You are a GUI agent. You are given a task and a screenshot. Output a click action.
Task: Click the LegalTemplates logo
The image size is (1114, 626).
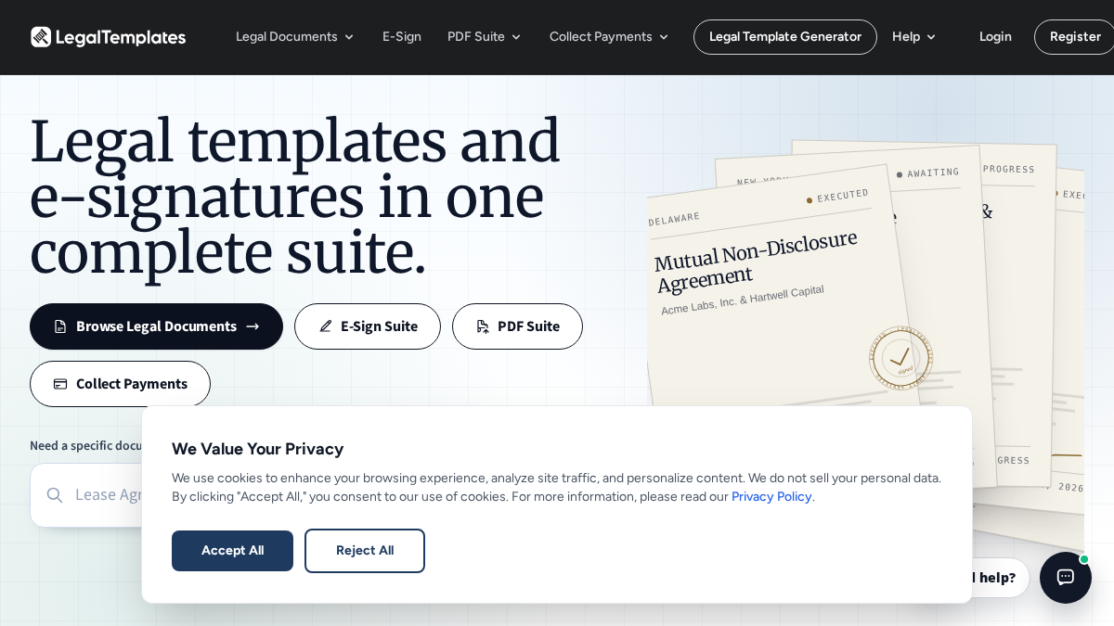[108, 37]
